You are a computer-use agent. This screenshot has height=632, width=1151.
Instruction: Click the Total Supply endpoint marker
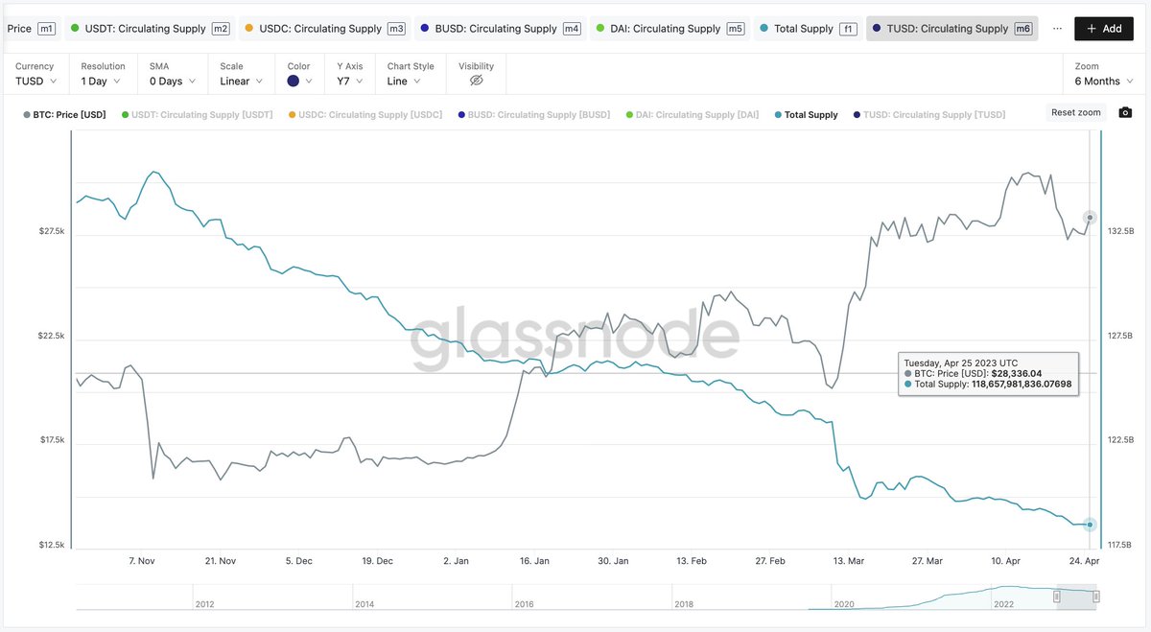pyautogui.click(x=1090, y=525)
